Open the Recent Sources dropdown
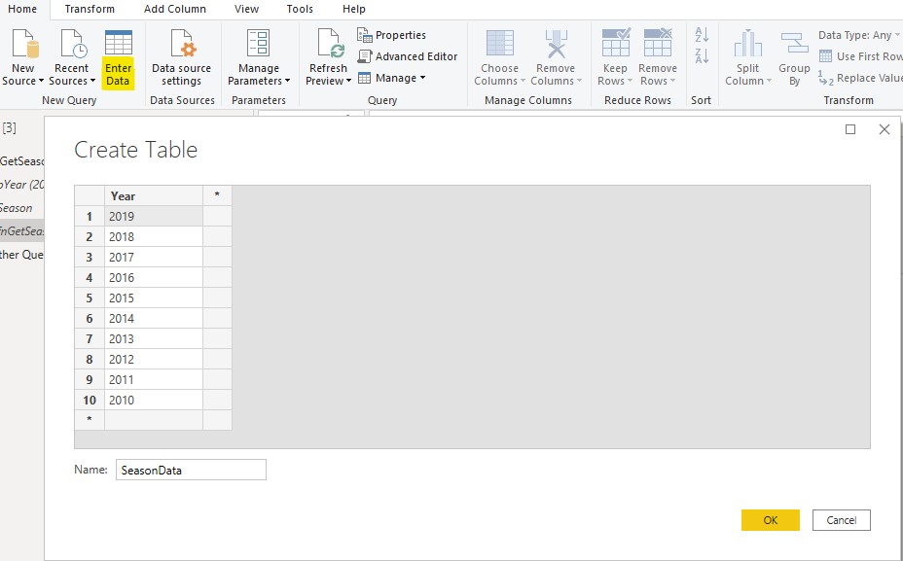Image resolution: width=903 pixels, height=561 pixels. pyautogui.click(x=72, y=81)
